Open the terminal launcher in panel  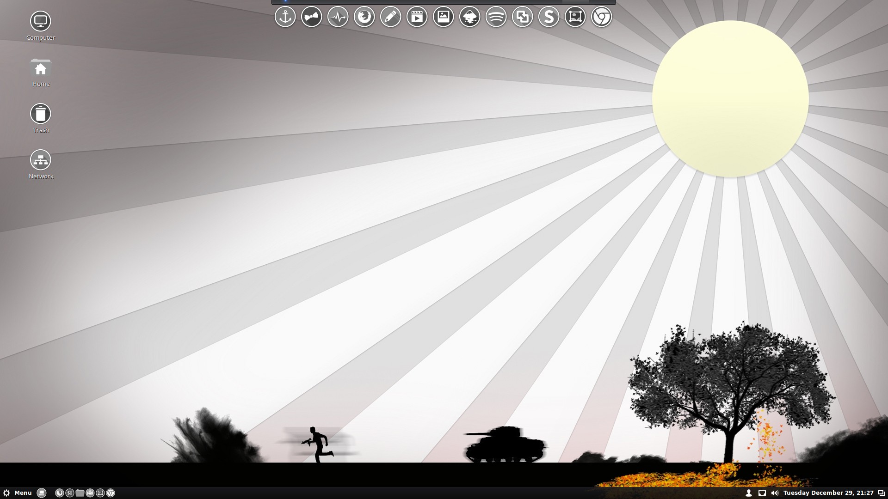coord(69,493)
